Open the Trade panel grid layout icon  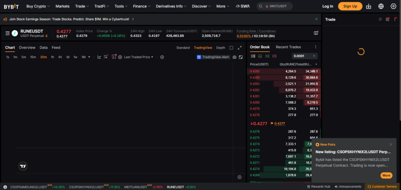(x=387, y=19)
